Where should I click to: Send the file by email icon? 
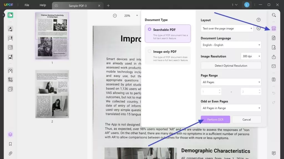[274, 66]
